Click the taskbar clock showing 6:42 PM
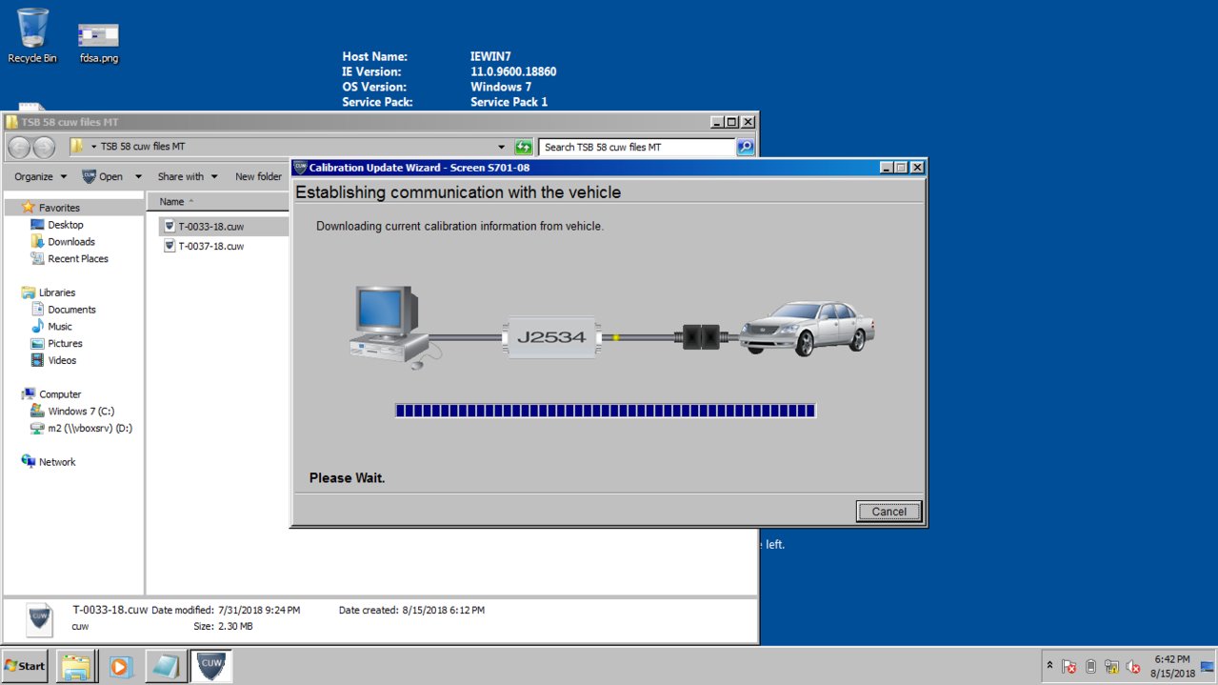The height and width of the screenshot is (685, 1218). coord(1171,666)
